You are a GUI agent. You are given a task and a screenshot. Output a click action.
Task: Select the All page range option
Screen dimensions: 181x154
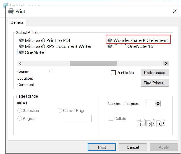20,103
